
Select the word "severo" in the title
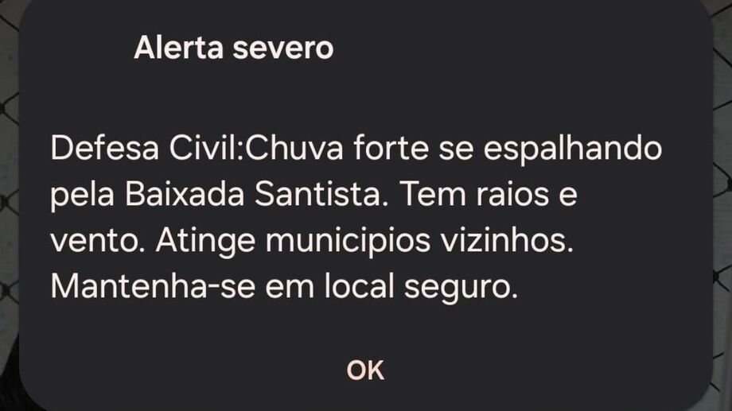coord(283,49)
